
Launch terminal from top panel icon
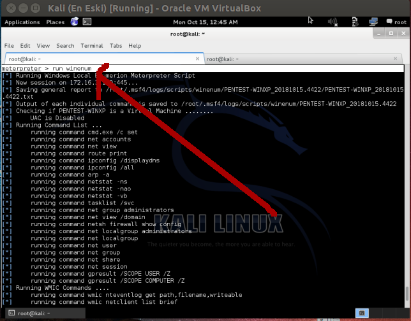(x=87, y=22)
